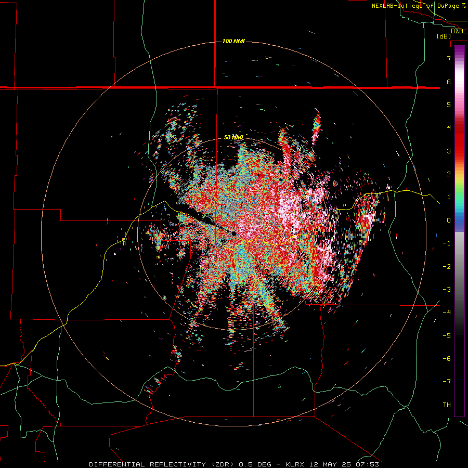Image resolution: width=468 pixels, height=468 pixels.
Task: Click the positive 6 dB scale label
Action: [x=449, y=82]
